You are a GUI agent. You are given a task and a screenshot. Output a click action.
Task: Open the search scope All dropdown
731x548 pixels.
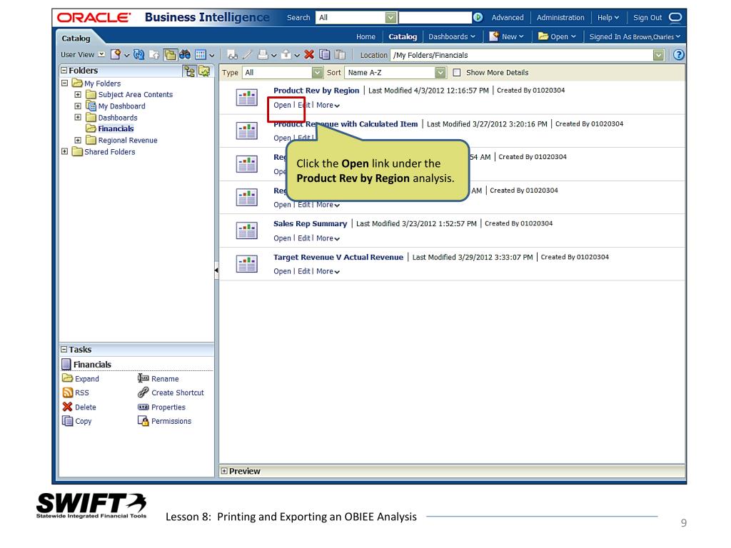[390, 18]
